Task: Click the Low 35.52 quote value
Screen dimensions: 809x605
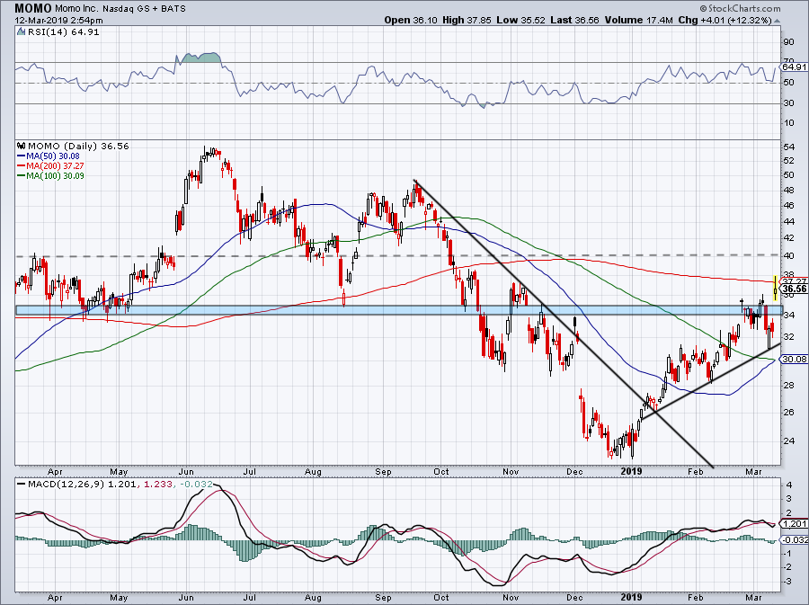Action: pyautogui.click(x=520, y=20)
